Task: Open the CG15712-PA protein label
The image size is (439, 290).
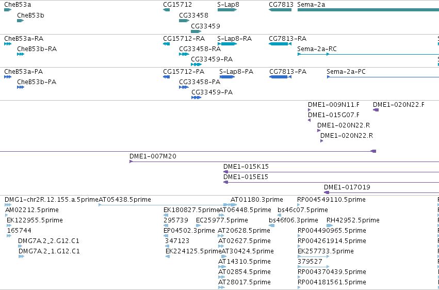Action: pos(184,72)
